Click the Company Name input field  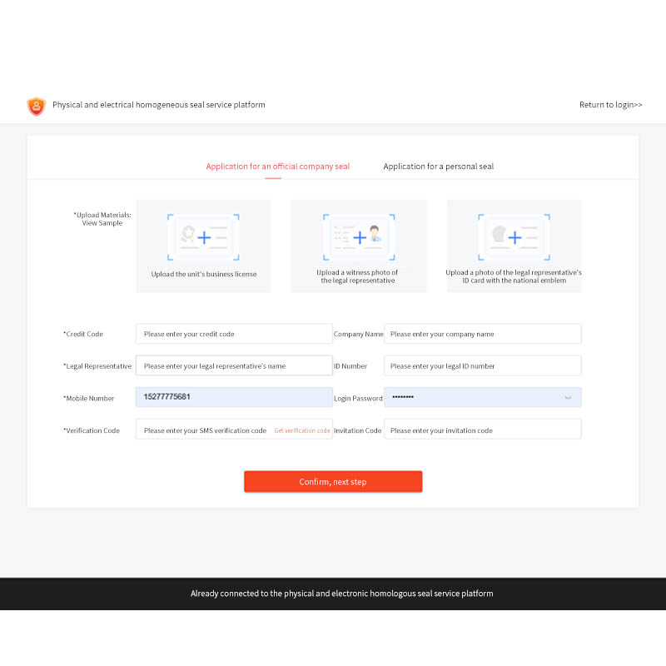point(482,334)
